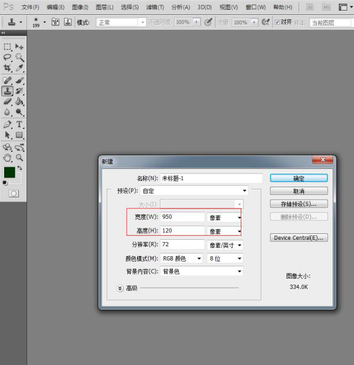This screenshot has width=354, height=365.
Task: Select the Rectangle shape tool
Action: pyautogui.click(x=19, y=135)
